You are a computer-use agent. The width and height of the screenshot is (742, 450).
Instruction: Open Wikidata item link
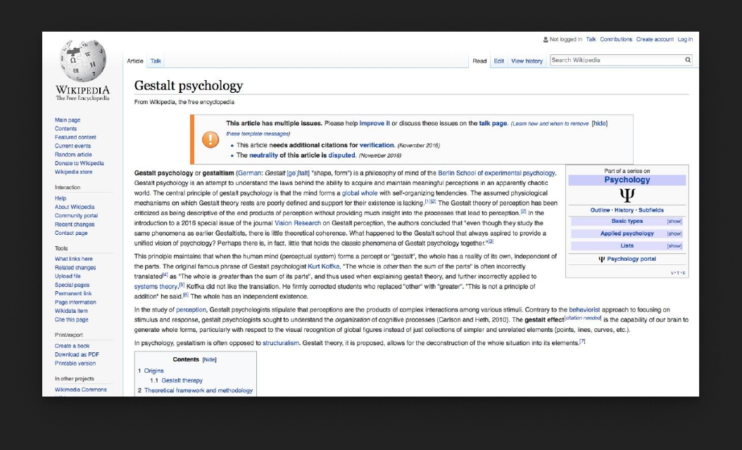coord(71,311)
